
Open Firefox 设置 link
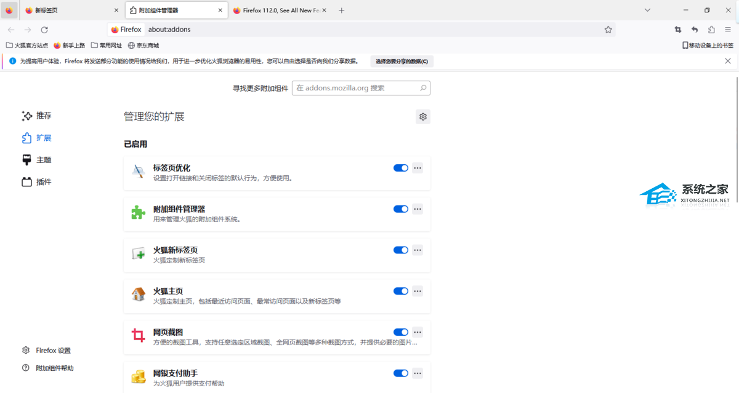47,351
